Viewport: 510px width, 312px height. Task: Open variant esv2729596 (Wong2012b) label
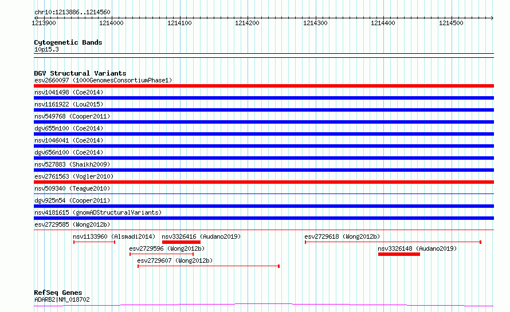click(x=167, y=248)
